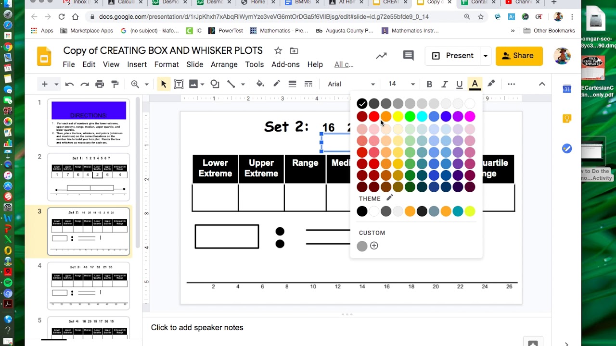
Task: Choose the select arrow cursor tool
Action: pos(164,84)
